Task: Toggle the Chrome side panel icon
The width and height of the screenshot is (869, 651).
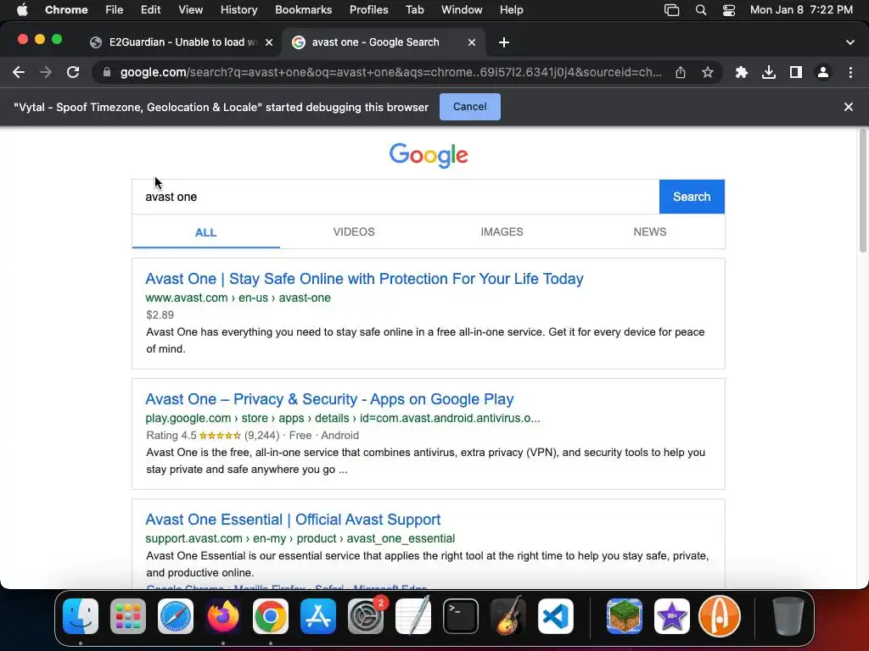Action: [x=796, y=72]
